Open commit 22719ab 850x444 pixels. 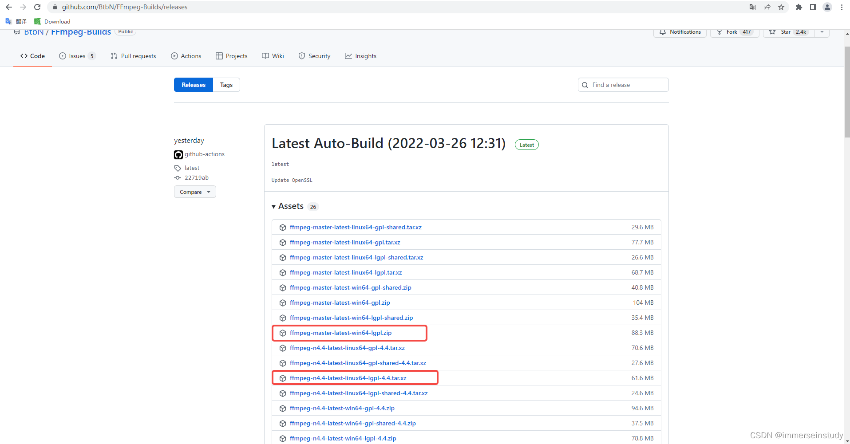pos(197,177)
